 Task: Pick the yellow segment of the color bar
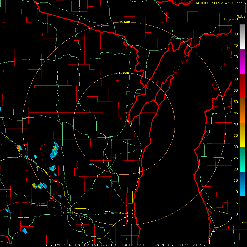click(x=242, y=135)
